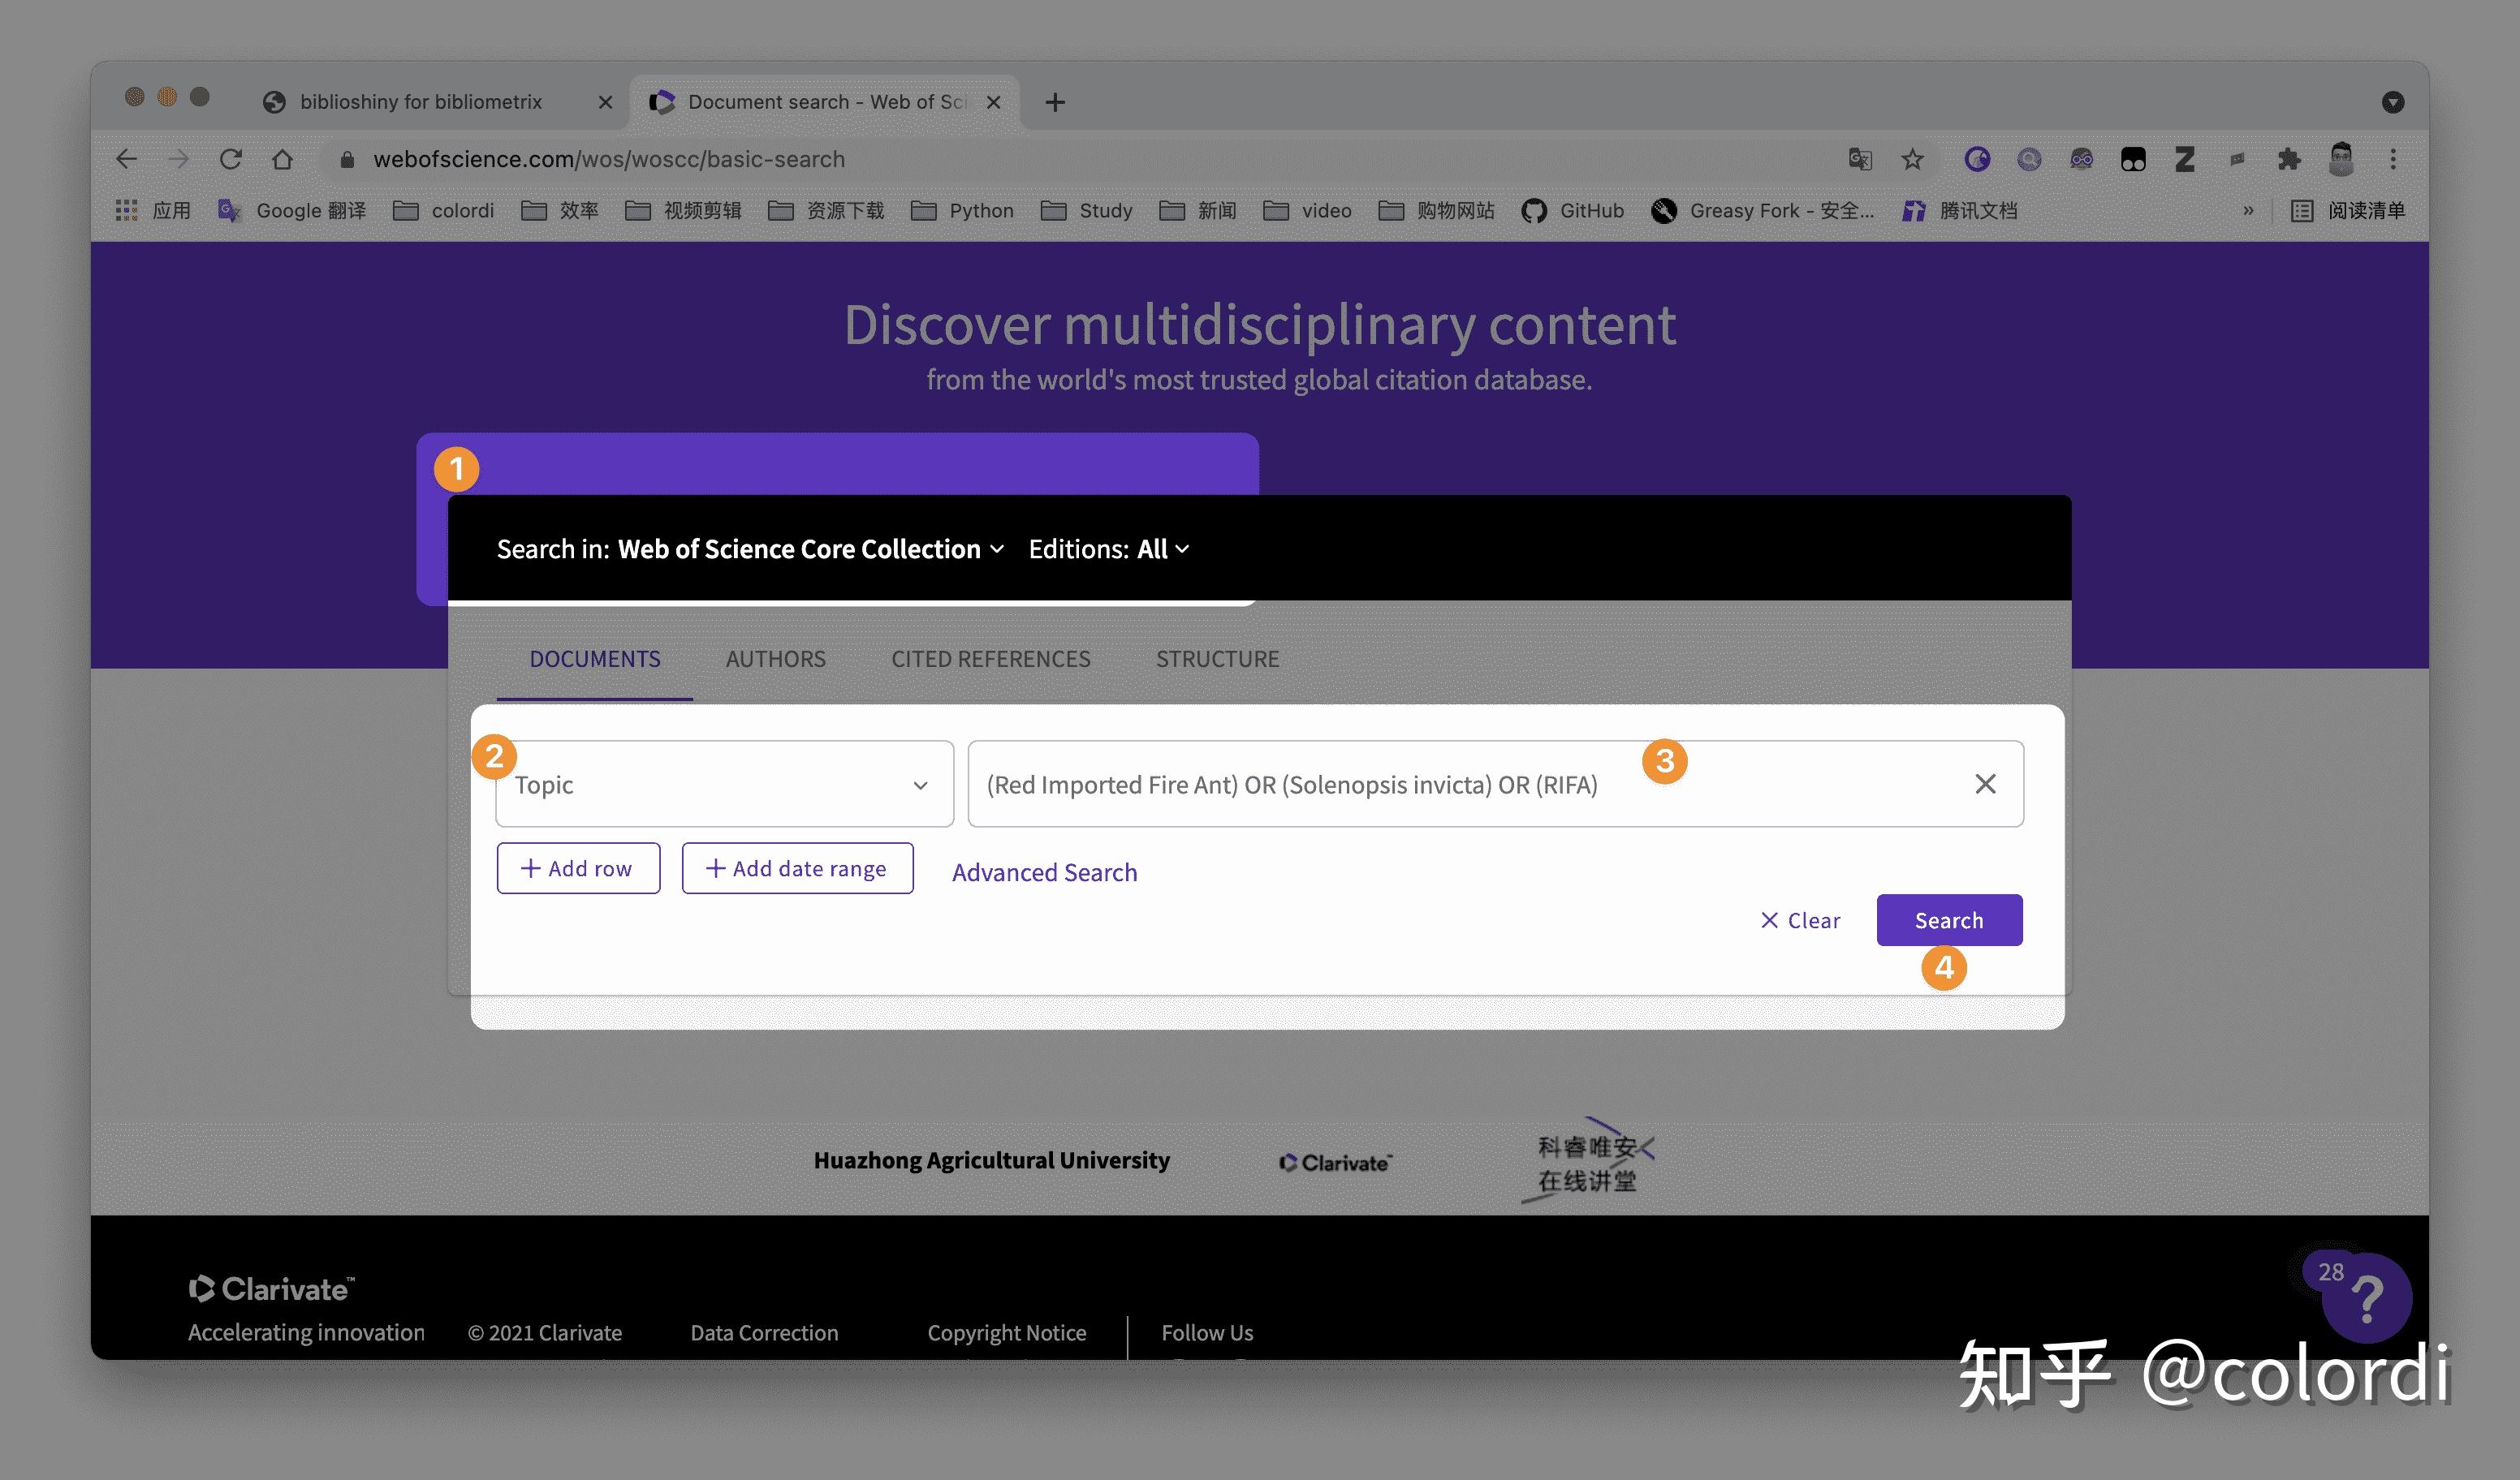Click the home icon in toolbar
Image resolution: width=2520 pixels, height=1480 pixels.
click(283, 159)
